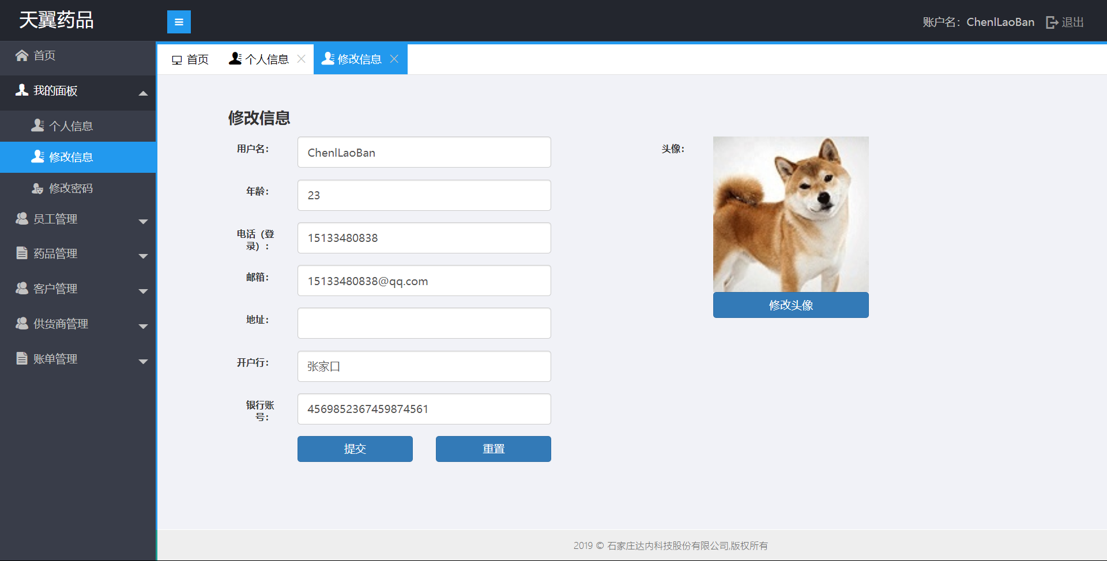Viewport: 1107px width, 561px height.
Task: Click the 重置 reset button
Action: [493, 449]
